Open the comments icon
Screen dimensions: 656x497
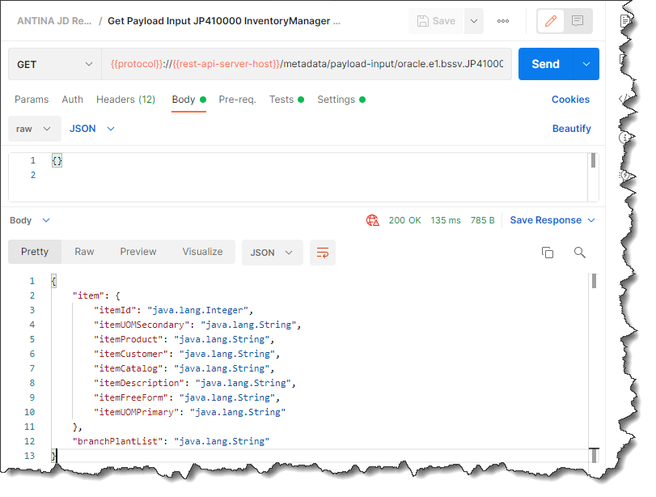click(x=578, y=21)
